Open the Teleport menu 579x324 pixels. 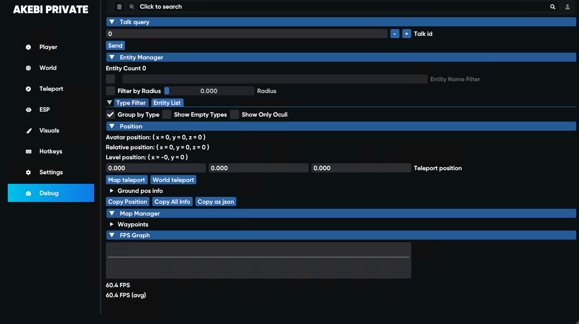pyautogui.click(x=51, y=89)
